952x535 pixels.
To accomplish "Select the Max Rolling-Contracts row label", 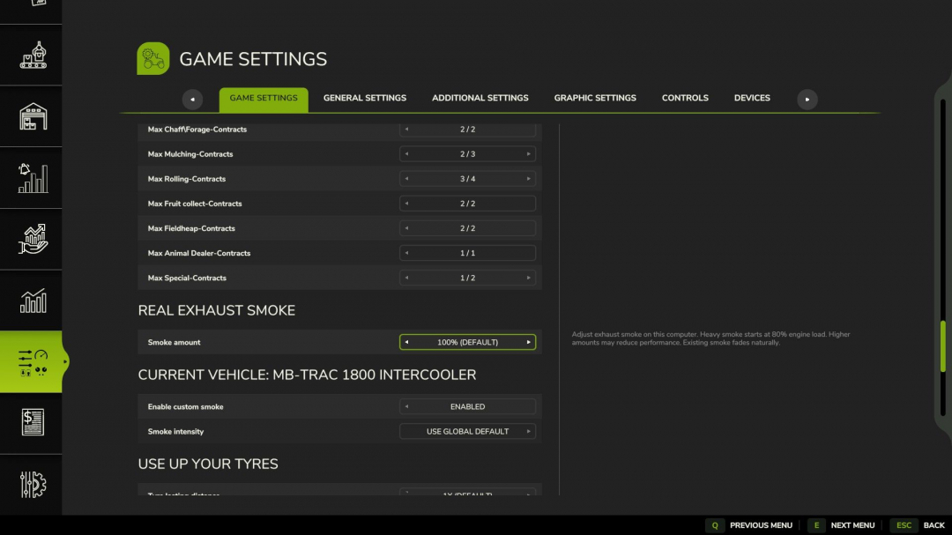I will 186,179.
